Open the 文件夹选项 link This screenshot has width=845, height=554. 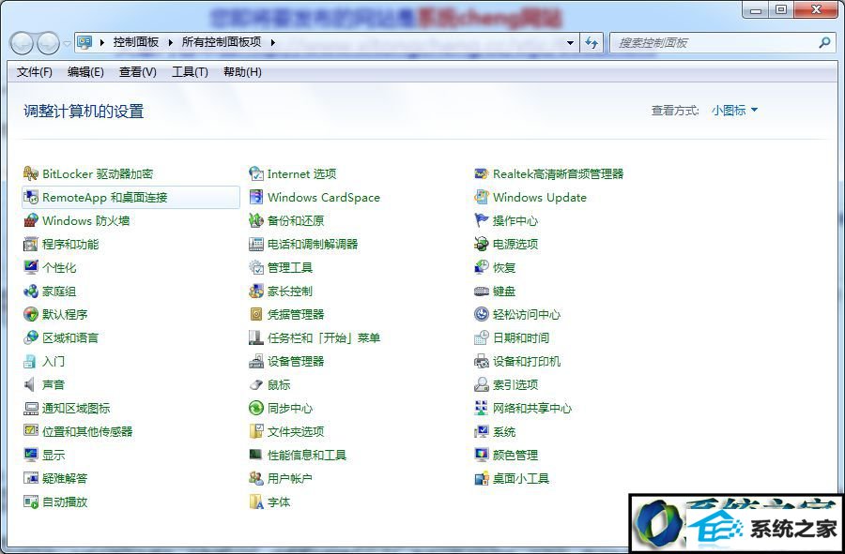pyautogui.click(x=296, y=432)
